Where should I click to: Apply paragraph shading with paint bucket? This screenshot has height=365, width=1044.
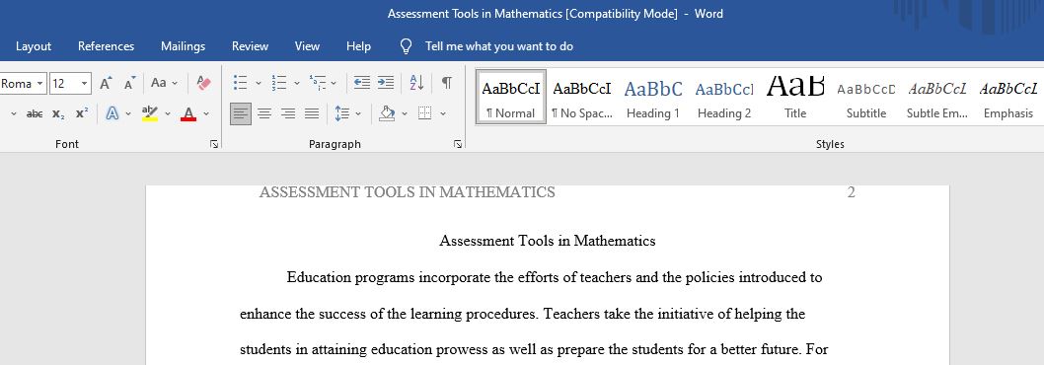[x=387, y=113]
